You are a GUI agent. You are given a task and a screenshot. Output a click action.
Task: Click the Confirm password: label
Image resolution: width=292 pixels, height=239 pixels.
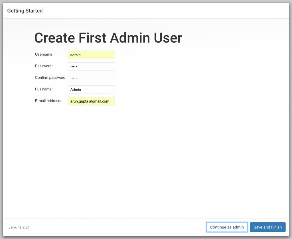click(x=51, y=78)
